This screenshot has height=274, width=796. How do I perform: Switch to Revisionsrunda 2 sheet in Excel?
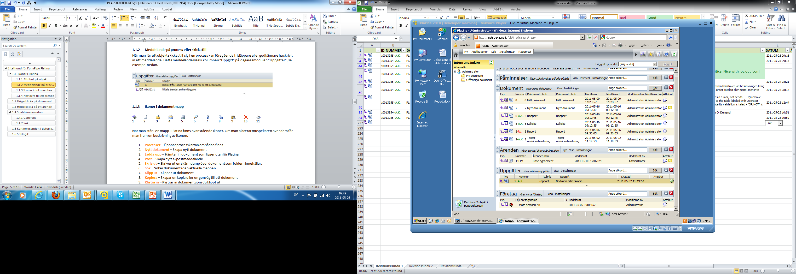[421, 266]
